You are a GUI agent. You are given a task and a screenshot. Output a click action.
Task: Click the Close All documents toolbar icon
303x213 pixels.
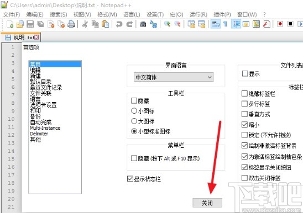(x=61, y=24)
